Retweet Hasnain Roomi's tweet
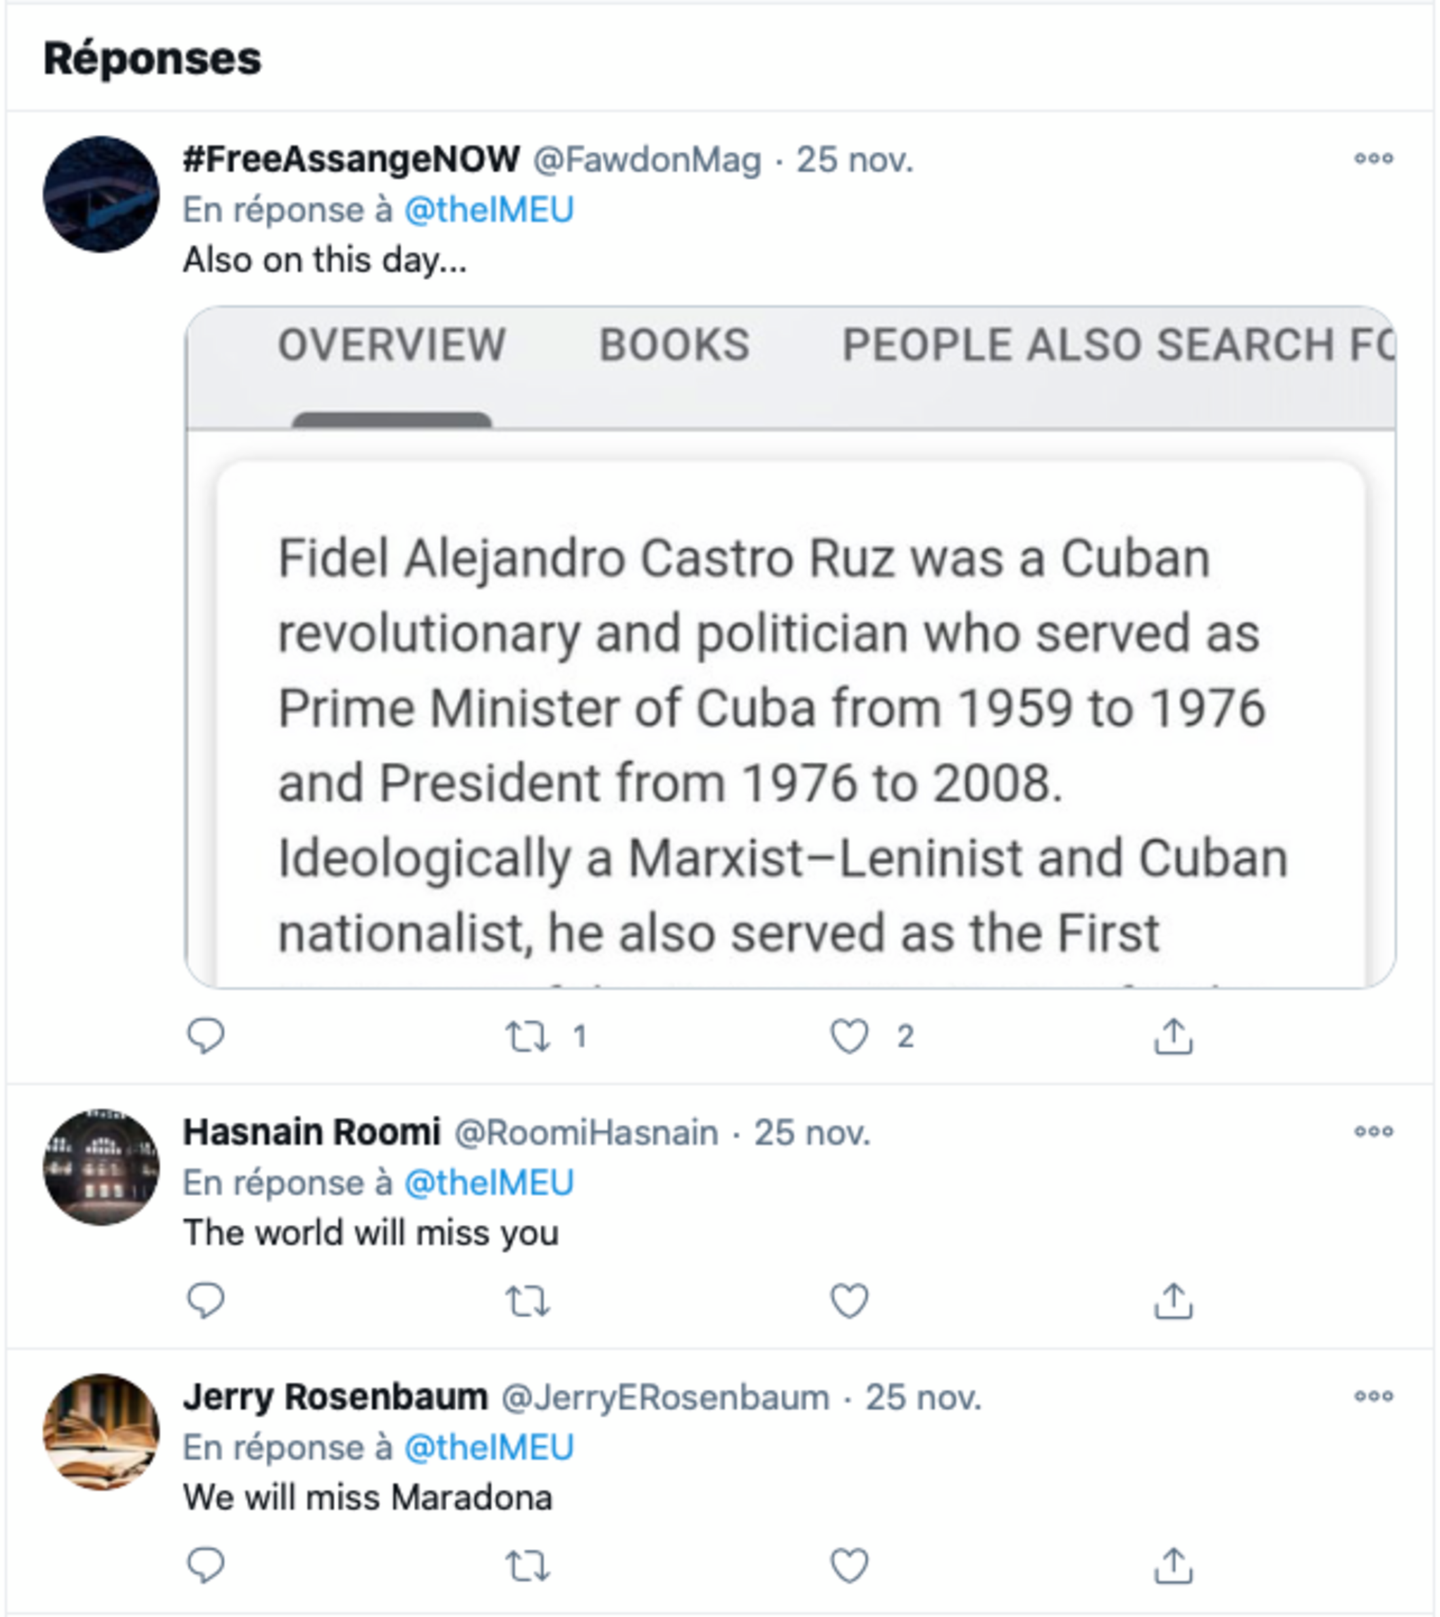This screenshot has height=1617, width=1440. (528, 1300)
